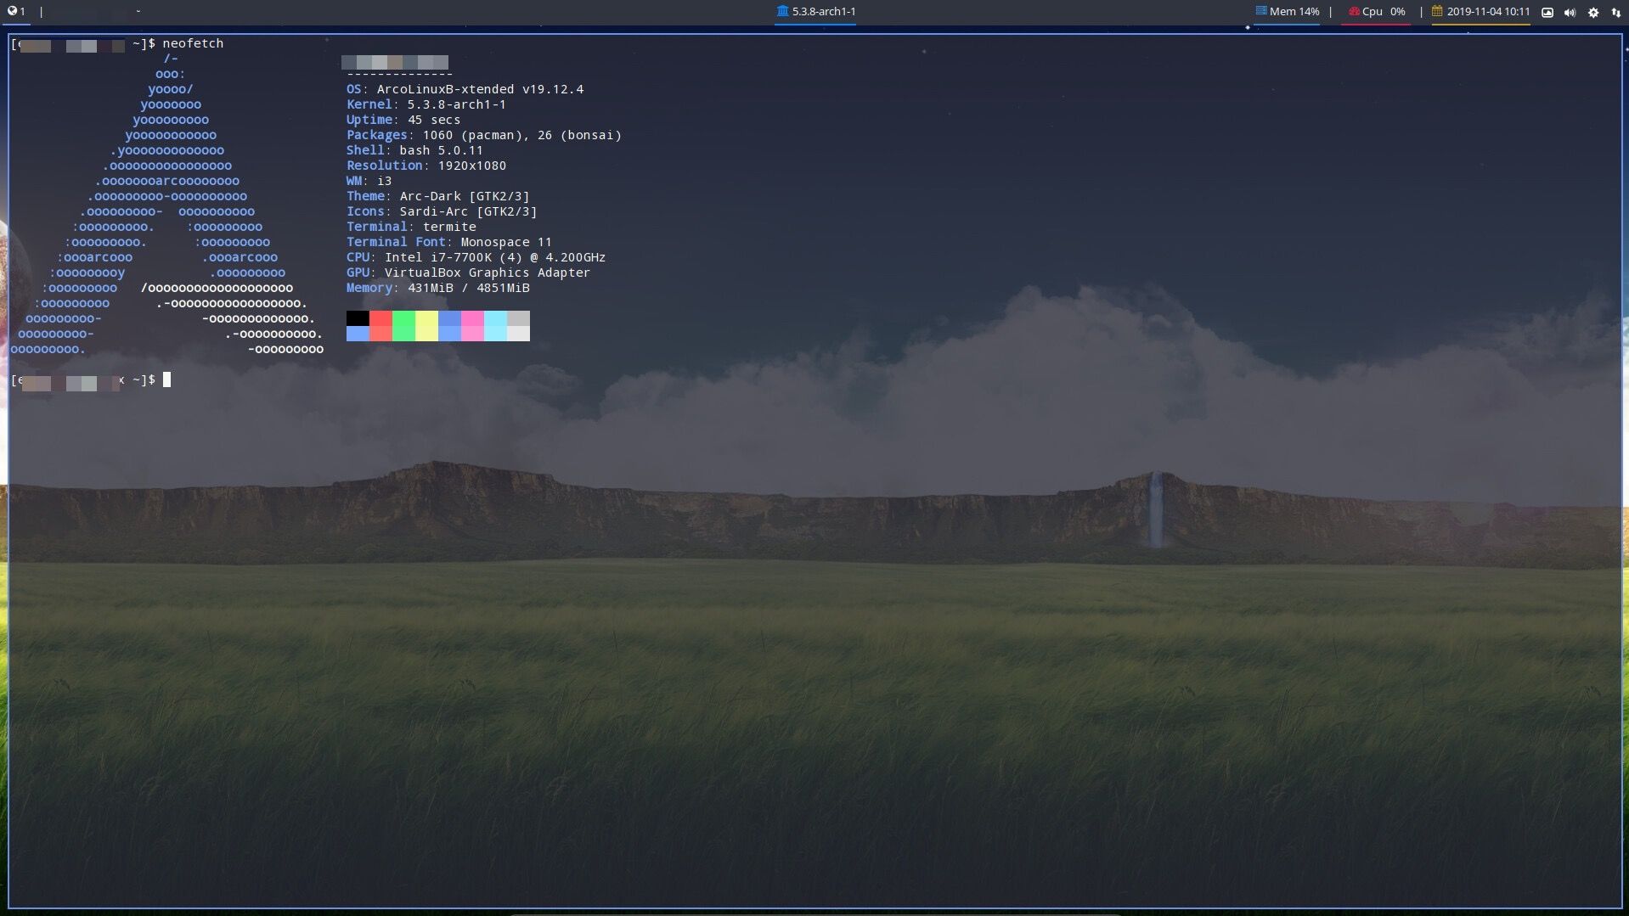Viewport: 1629px width, 916px height.
Task: Click the pink color block in neofetch output
Action: click(x=472, y=326)
